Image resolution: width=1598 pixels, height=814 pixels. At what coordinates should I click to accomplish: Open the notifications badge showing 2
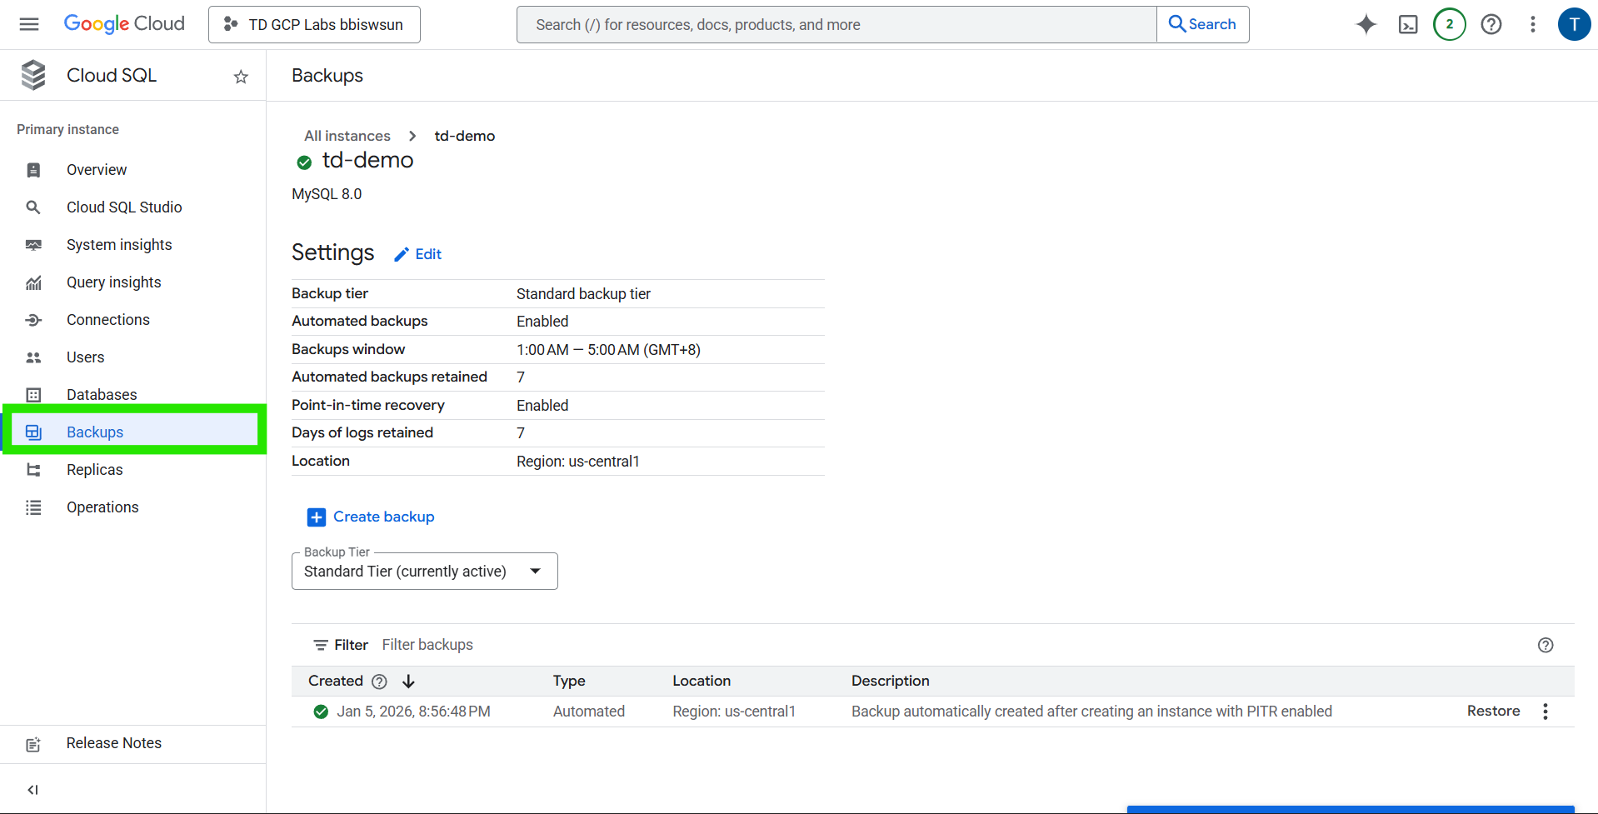click(x=1449, y=24)
